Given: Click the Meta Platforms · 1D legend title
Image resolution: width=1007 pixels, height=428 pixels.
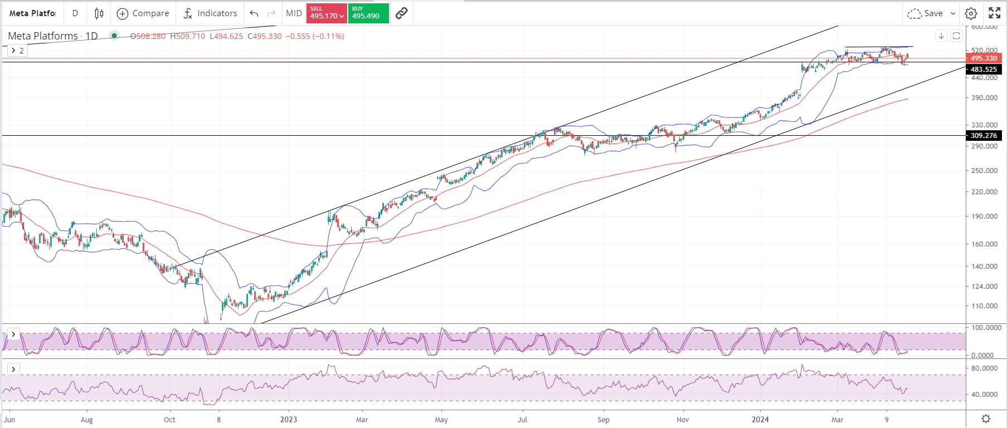Looking at the screenshot, I should pyautogui.click(x=53, y=36).
